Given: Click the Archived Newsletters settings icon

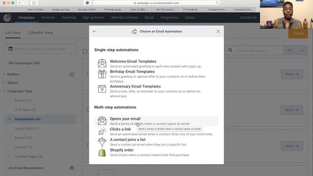Looking at the screenshot, I should tap(72, 168).
